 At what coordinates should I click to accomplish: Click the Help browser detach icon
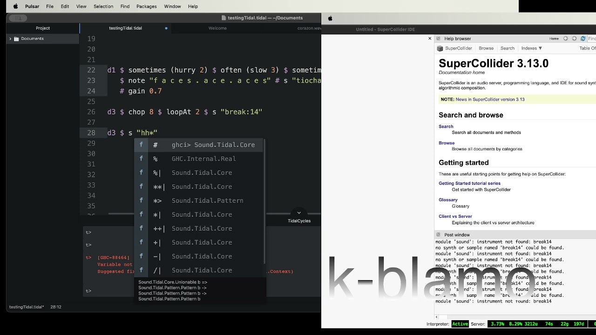(x=438, y=39)
